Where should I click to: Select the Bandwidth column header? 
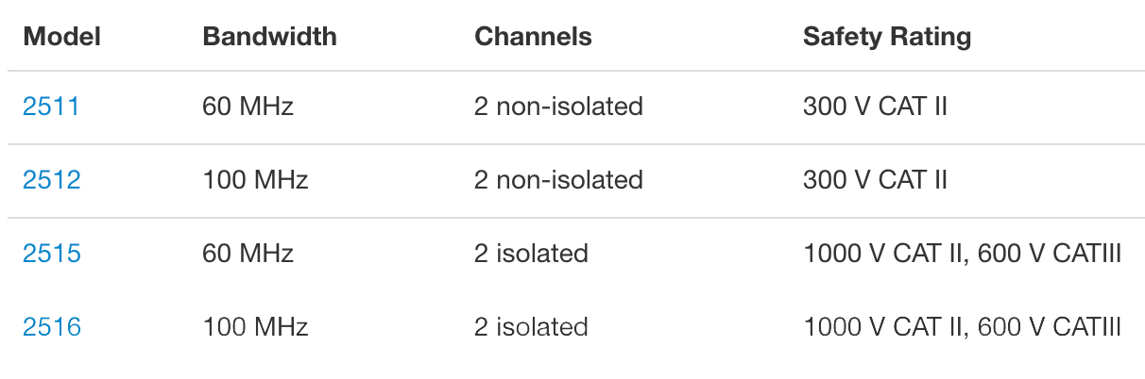pos(269,37)
